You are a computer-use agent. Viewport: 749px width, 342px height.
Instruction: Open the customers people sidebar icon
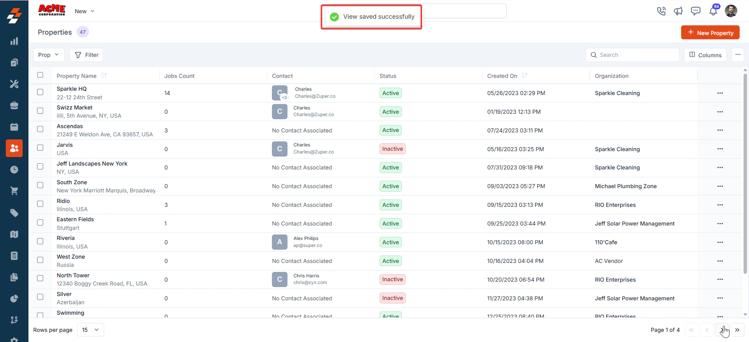pyautogui.click(x=14, y=148)
